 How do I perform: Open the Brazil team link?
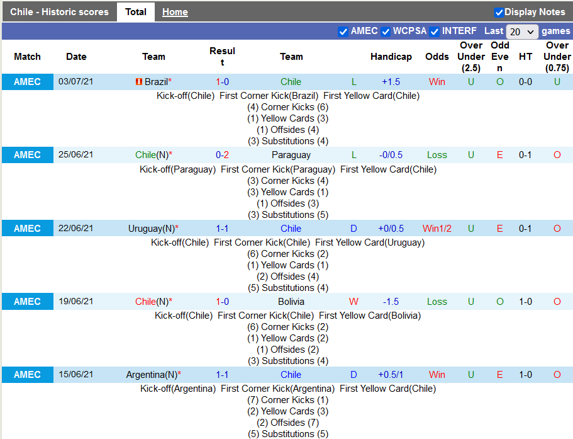click(x=156, y=82)
